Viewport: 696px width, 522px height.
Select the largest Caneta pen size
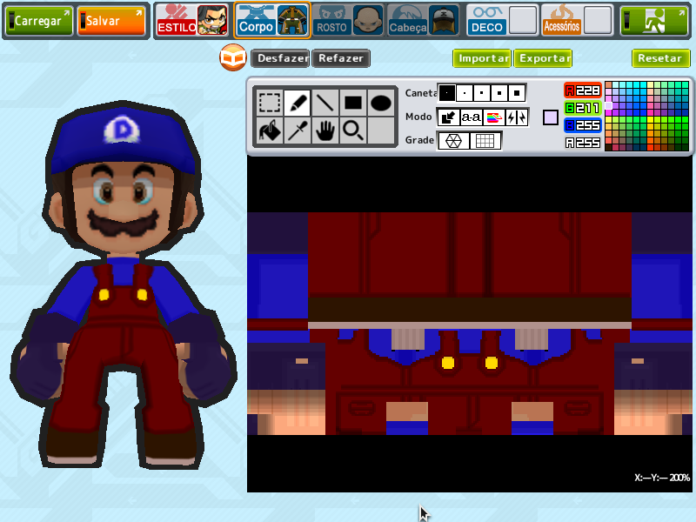[517, 93]
